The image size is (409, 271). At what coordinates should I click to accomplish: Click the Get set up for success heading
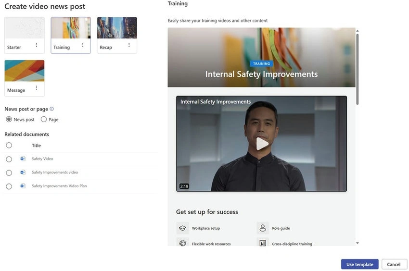click(207, 212)
